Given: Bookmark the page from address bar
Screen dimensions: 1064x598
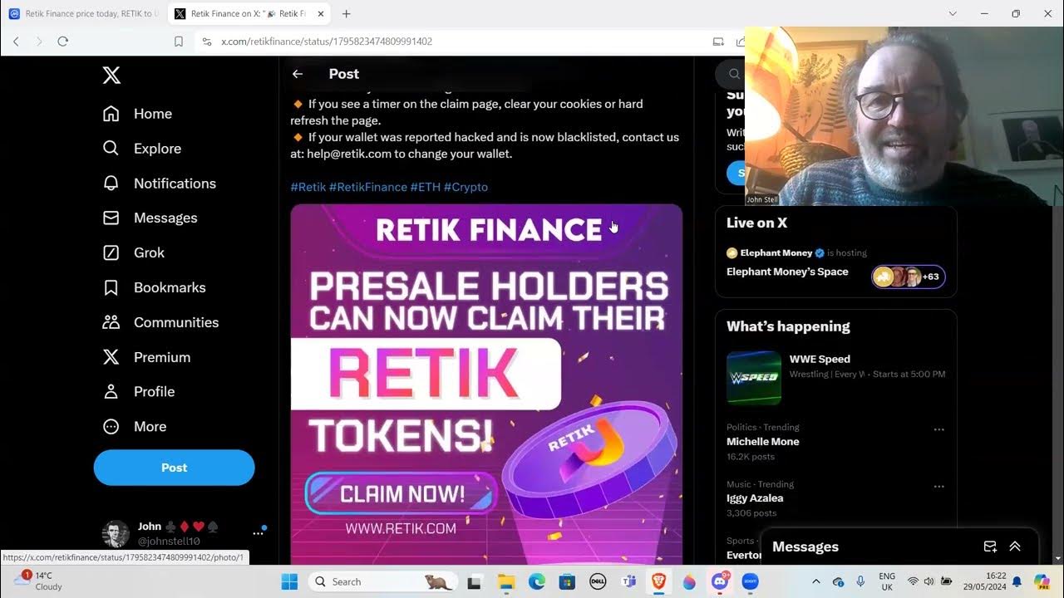Looking at the screenshot, I should tap(179, 41).
